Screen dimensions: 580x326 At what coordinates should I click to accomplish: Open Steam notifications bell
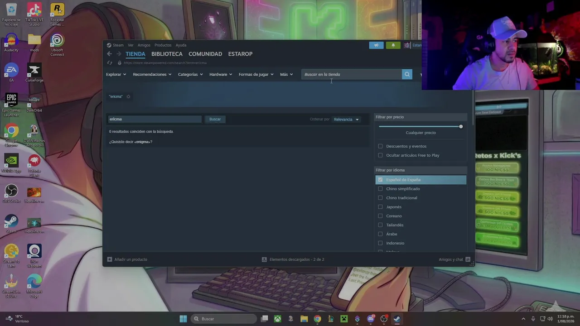point(393,45)
